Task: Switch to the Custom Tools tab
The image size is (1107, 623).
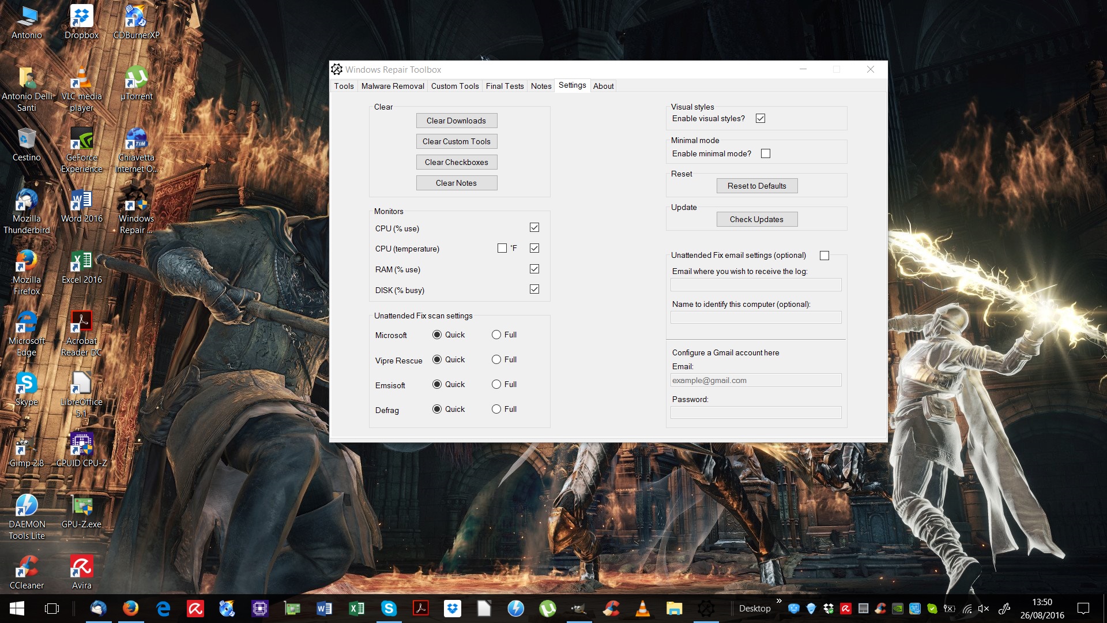Action: pyautogui.click(x=455, y=86)
